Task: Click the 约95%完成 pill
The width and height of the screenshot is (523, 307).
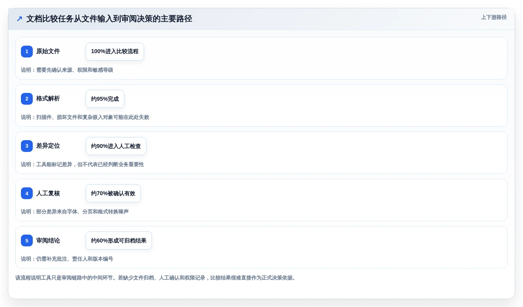Action: [105, 99]
